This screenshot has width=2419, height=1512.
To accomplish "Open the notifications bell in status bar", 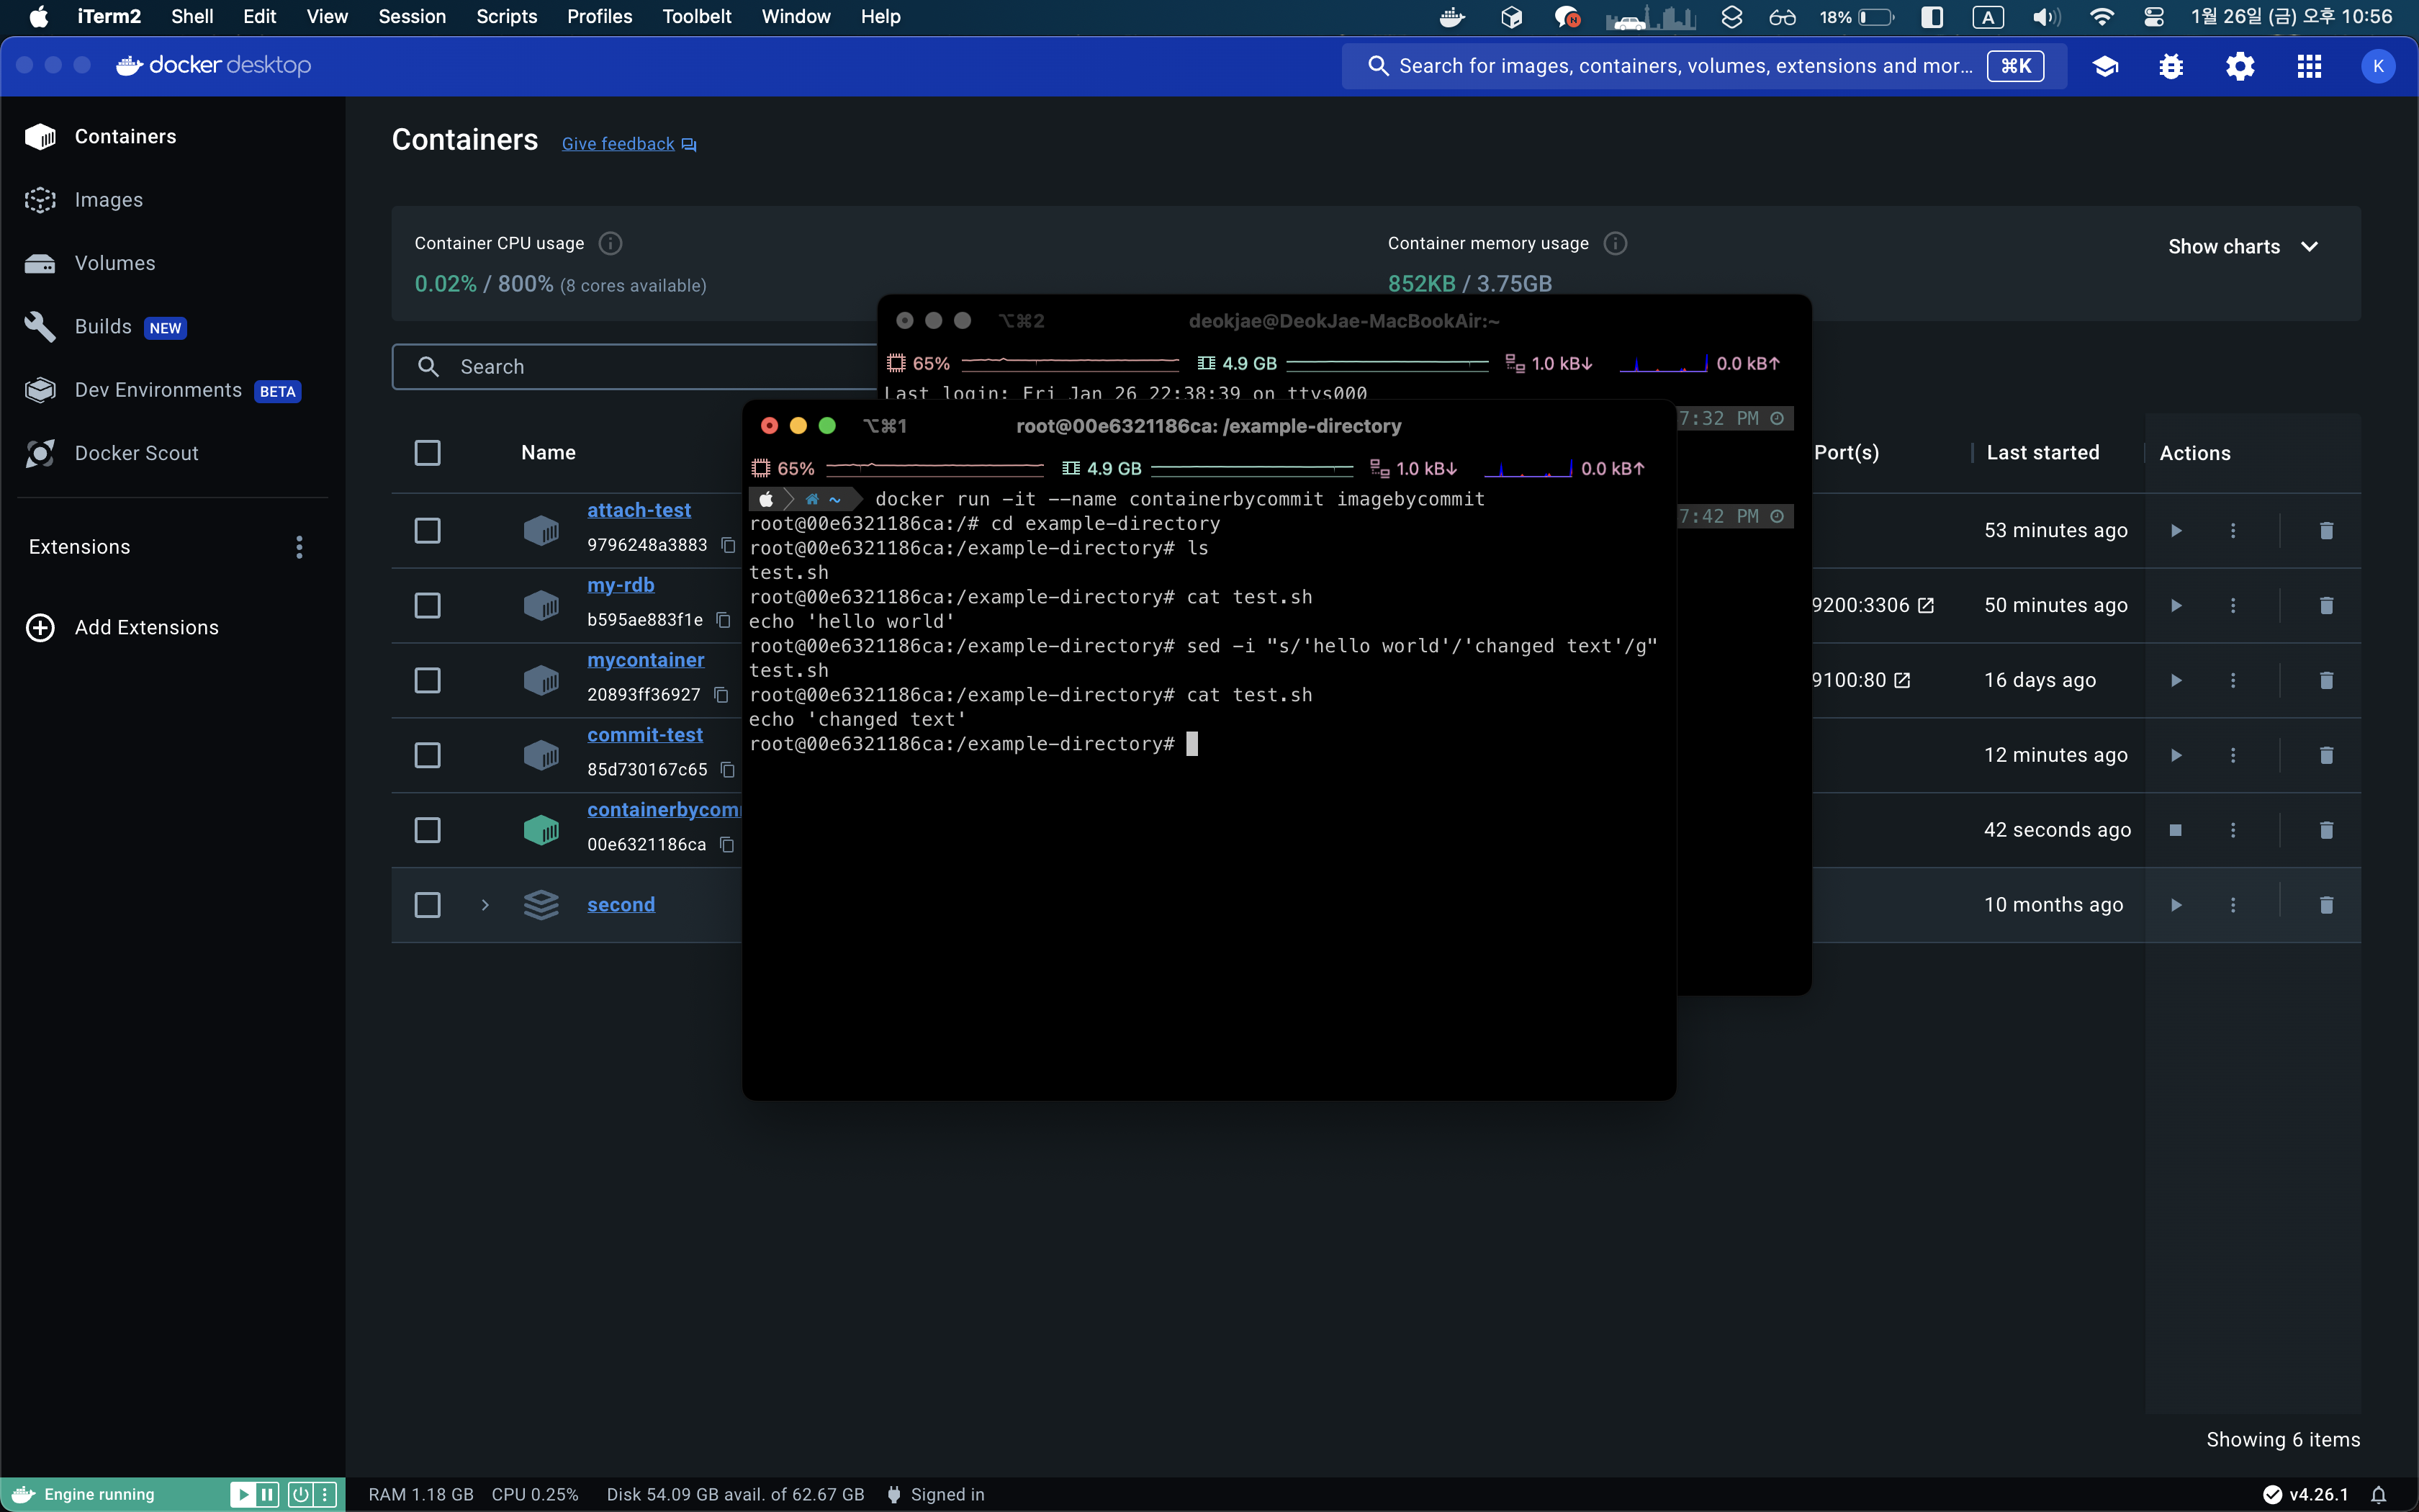I will [2379, 1494].
